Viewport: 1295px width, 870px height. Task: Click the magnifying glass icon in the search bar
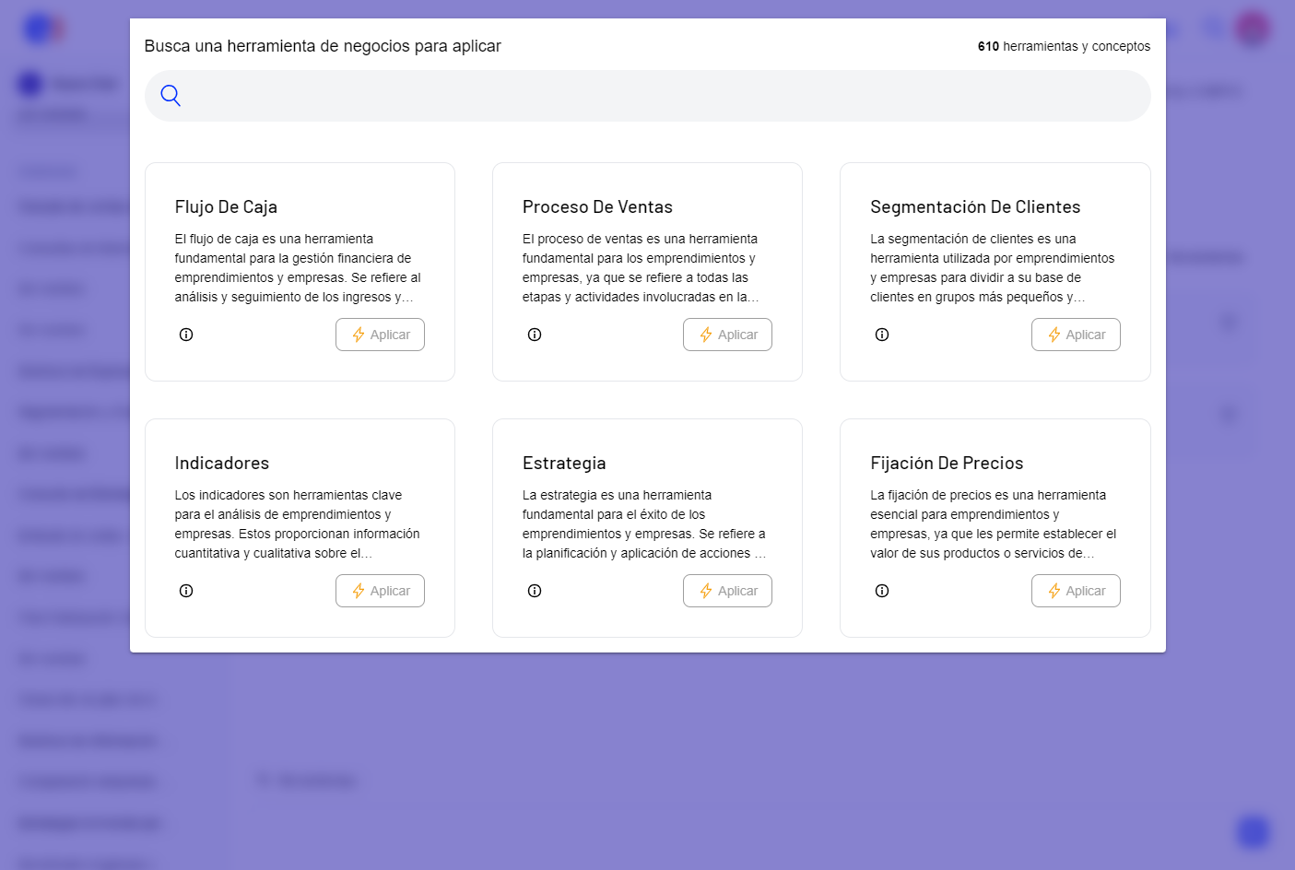click(x=170, y=95)
